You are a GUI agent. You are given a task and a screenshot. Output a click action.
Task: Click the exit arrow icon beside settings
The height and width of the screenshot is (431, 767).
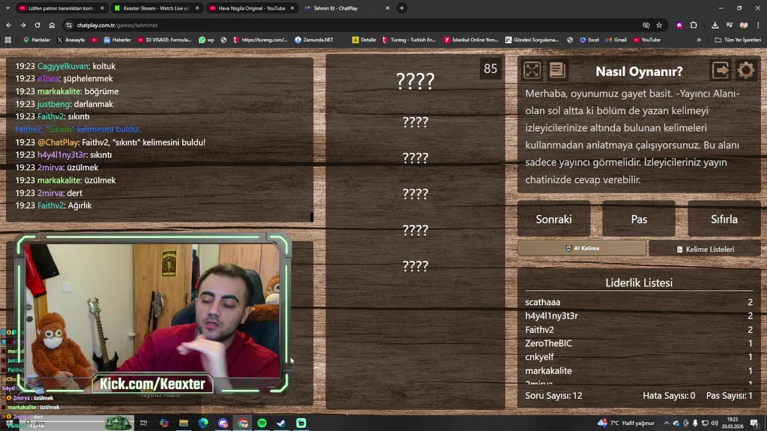[x=720, y=71]
